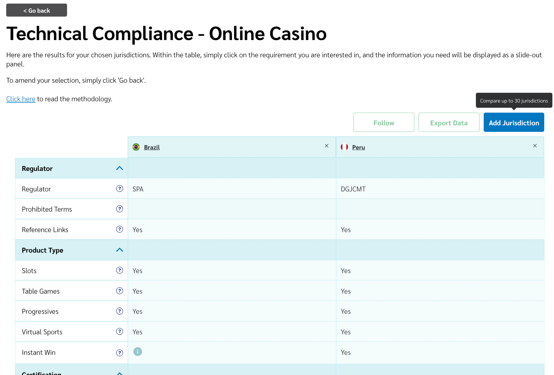Screen dimensions: 554x375
Task: Click Peru's Virtual Sports 'Yes' cell
Action: click(x=440, y=332)
